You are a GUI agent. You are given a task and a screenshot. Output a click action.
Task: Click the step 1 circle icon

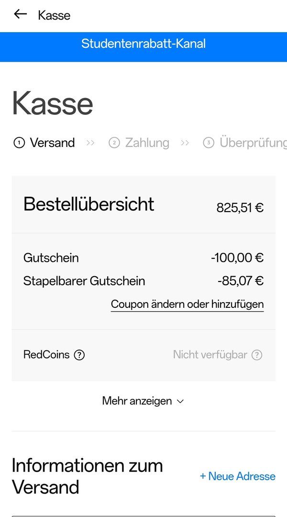tap(19, 143)
